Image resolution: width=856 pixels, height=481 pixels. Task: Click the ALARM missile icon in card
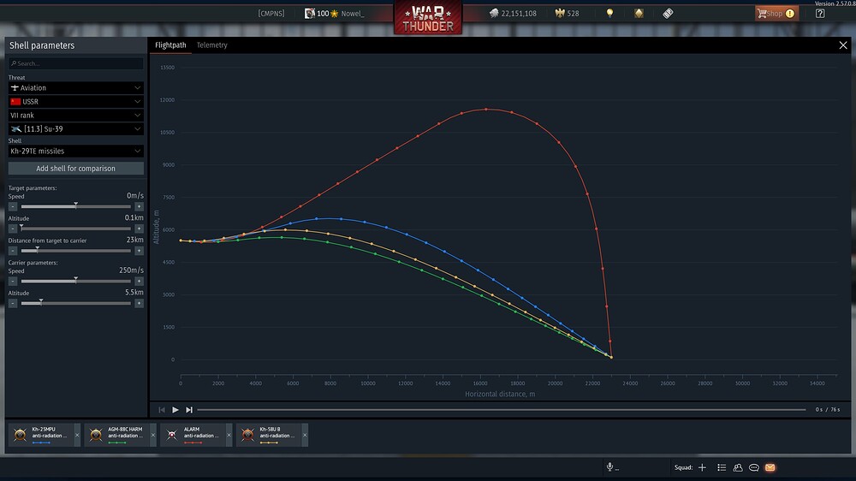click(x=172, y=435)
